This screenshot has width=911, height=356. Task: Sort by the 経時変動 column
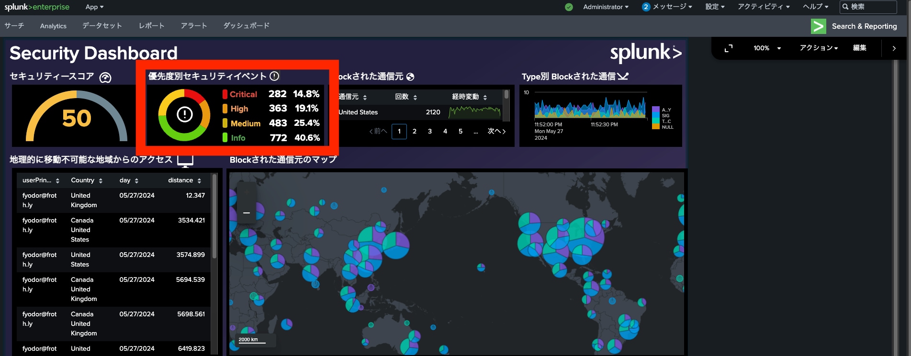point(470,97)
